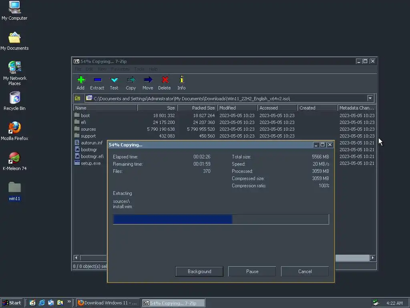Sort by Packed Size column header
This screenshot has height=308, width=410.
[197, 107]
